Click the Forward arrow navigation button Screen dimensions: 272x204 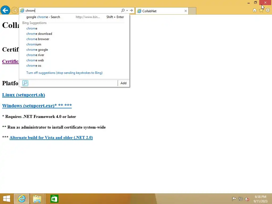tap(15, 10)
